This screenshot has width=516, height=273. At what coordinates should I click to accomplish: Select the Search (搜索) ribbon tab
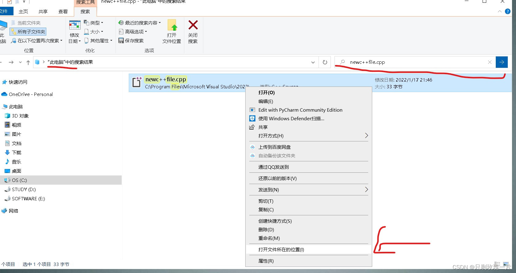coord(85,11)
